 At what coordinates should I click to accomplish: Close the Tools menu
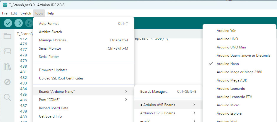tap(39, 13)
